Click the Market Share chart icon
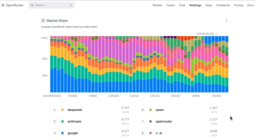This screenshot has width=256, height=140. pyautogui.click(x=43, y=21)
